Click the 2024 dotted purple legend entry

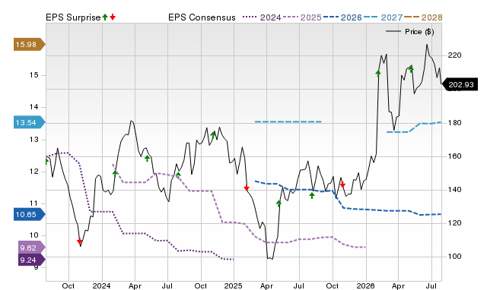click(x=262, y=17)
